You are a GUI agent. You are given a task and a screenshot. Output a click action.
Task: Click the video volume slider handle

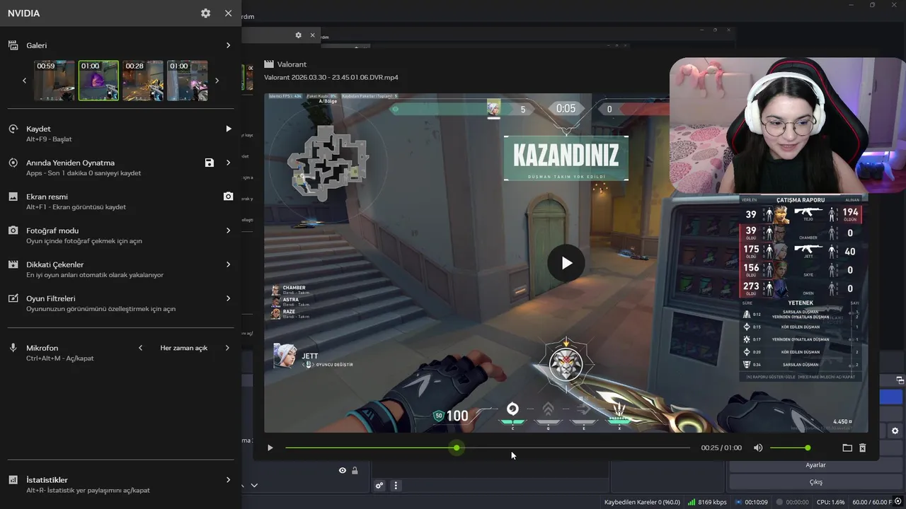[x=808, y=447]
